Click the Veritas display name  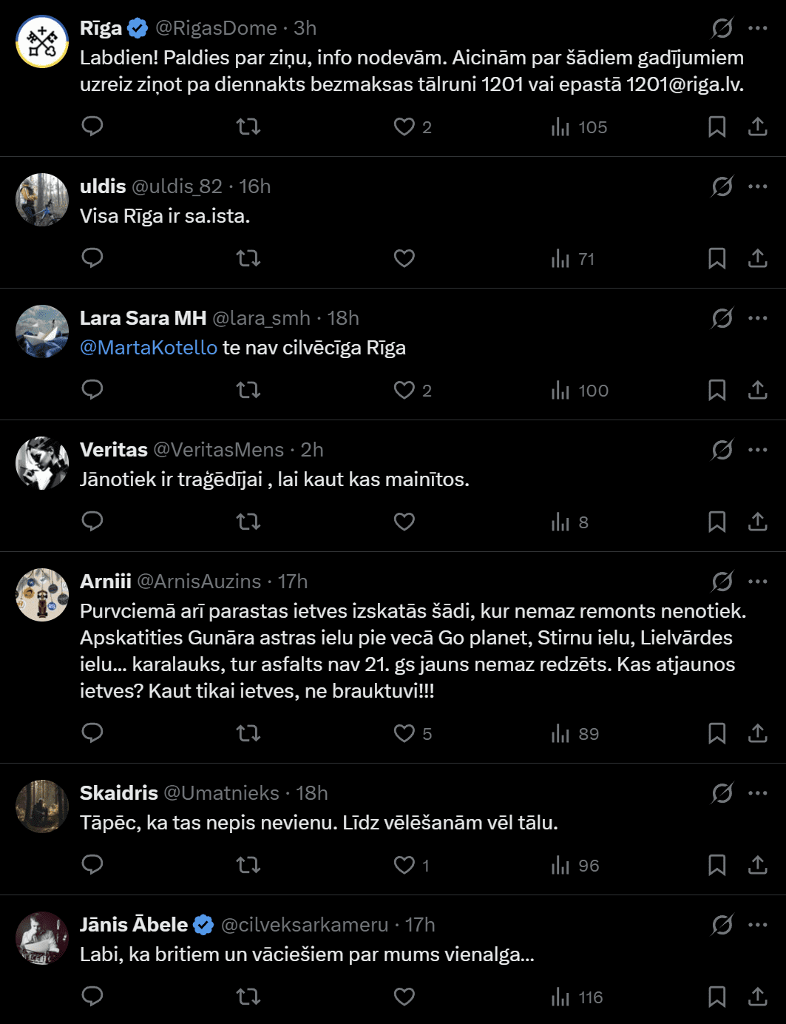pos(114,450)
